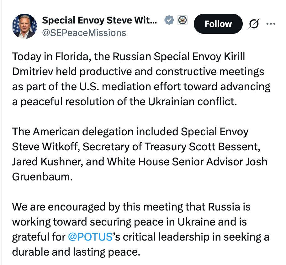Click 'U.S. mediation effort' in the post
The height and width of the screenshot is (265, 286).
coord(131,87)
